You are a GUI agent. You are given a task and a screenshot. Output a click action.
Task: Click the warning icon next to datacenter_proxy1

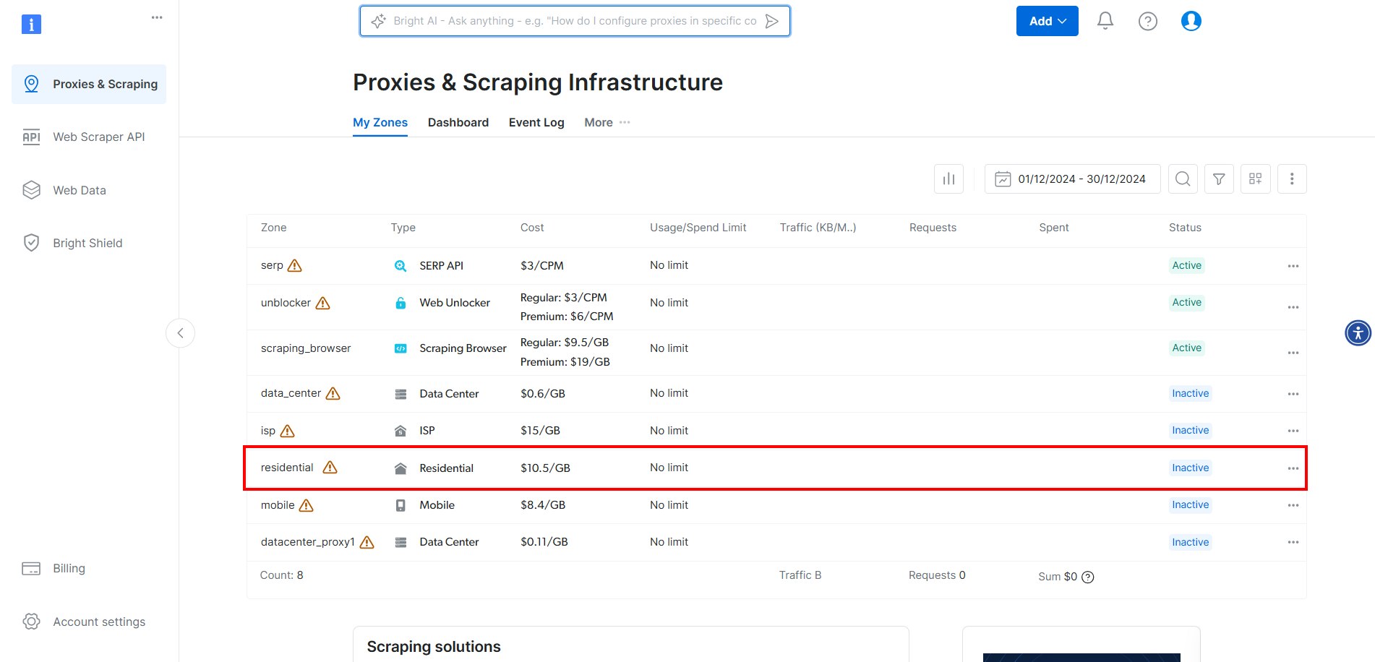pos(367,542)
